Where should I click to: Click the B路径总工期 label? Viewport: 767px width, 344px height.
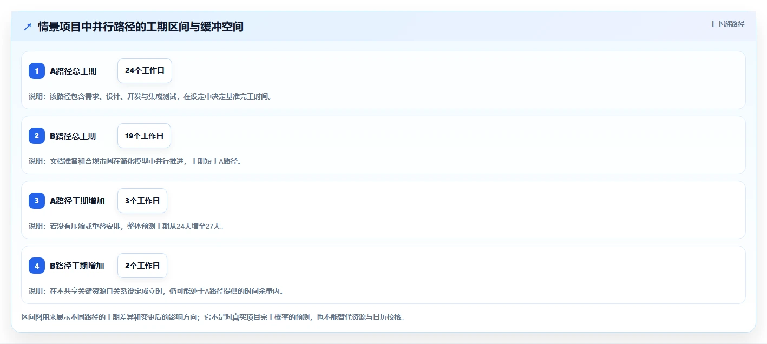click(x=73, y=136)
